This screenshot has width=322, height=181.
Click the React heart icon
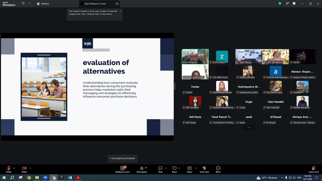(175, 168)
